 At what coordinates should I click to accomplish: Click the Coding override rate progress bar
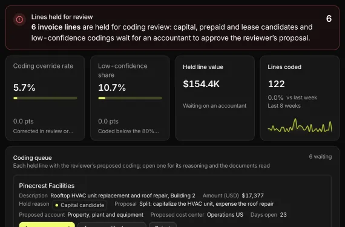(45, 98)
